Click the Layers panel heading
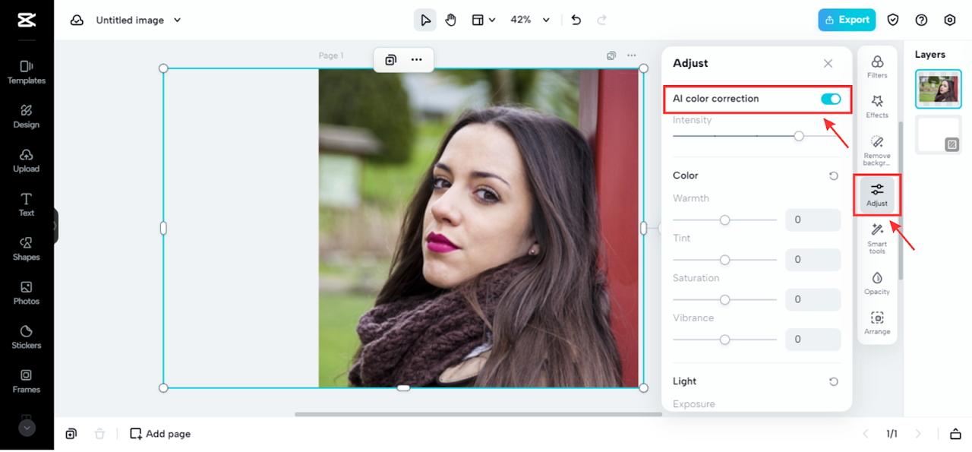972x452 pixels. 930,55
